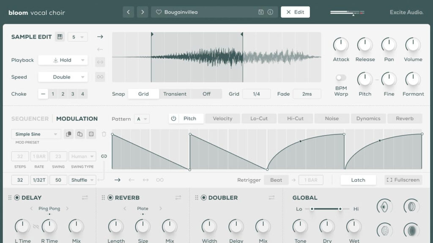Select the Hi-Cut modulation tab
This screenshot has width=433, height=243.
click(x=295, y=119)
